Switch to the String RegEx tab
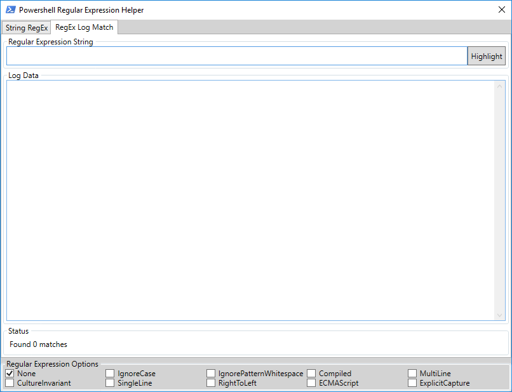 [x=27, y=28]
